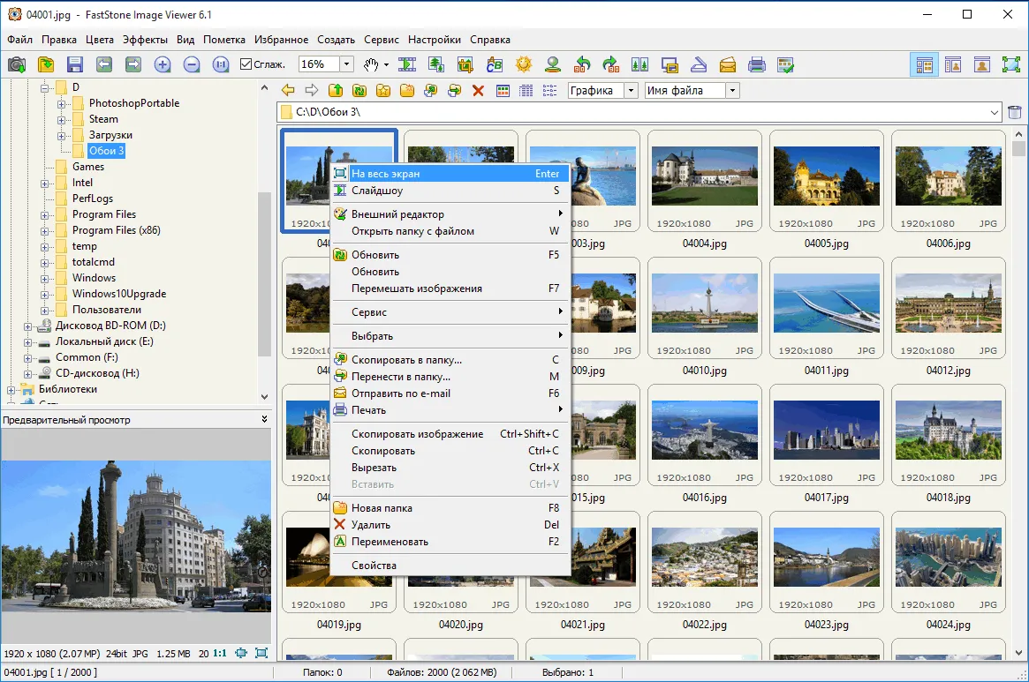Click the rotate left 90 icon
Screen dimensions: 1029x682
pyautogui.click(x=582, y=64)
